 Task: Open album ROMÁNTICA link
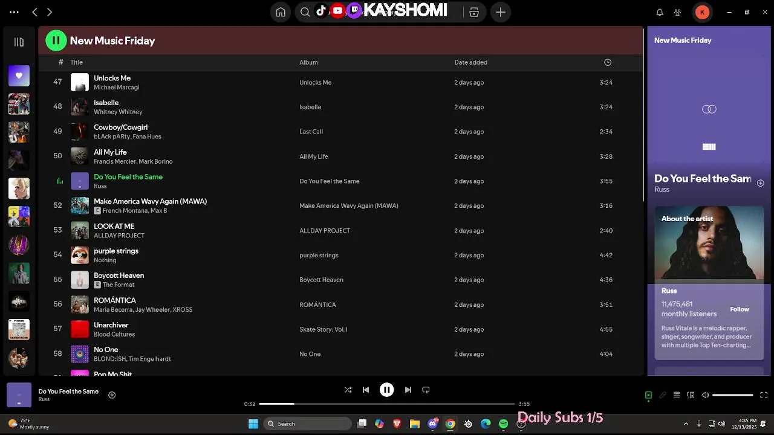pos(317,305)
